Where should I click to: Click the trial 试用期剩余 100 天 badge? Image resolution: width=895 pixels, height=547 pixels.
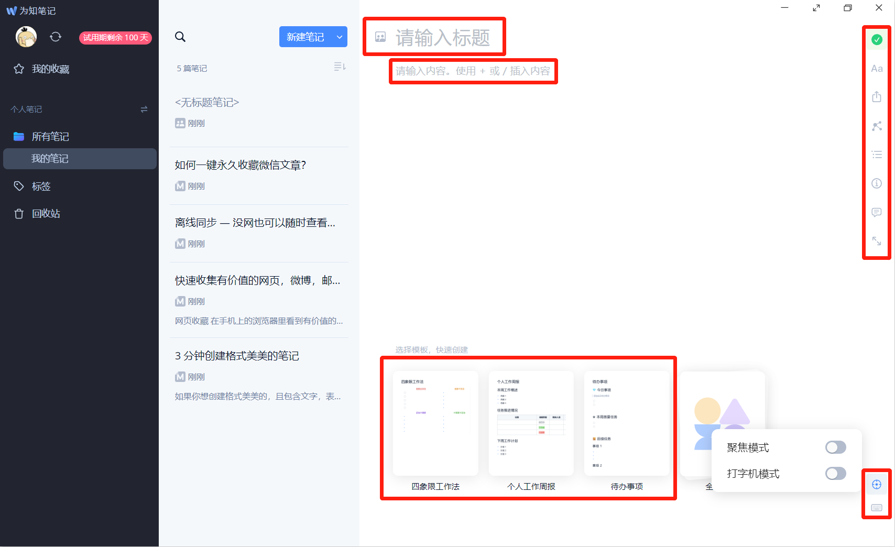coord(115,38)
